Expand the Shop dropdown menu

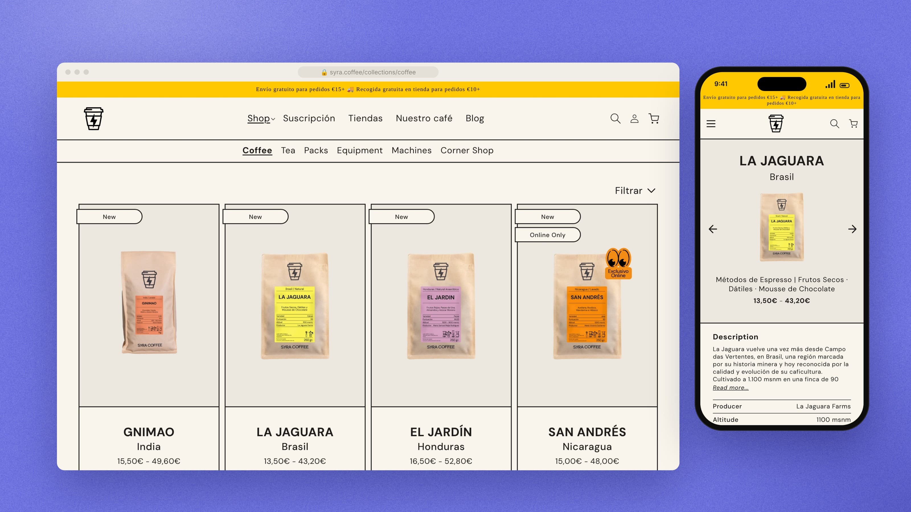pos(261,118)
